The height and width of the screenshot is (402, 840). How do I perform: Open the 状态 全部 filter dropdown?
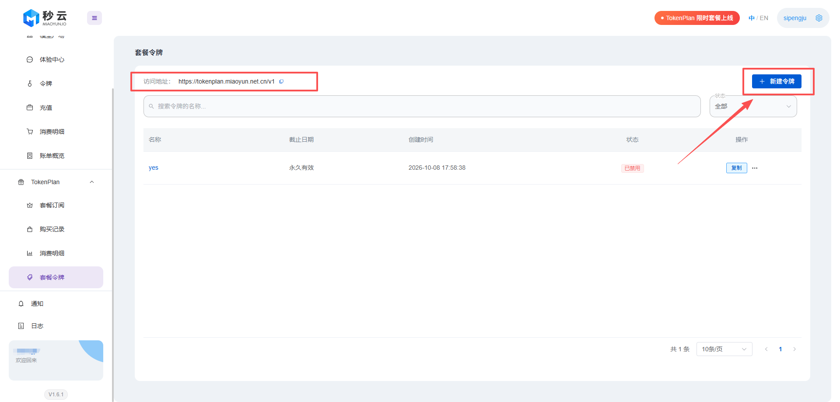point(753,106)
